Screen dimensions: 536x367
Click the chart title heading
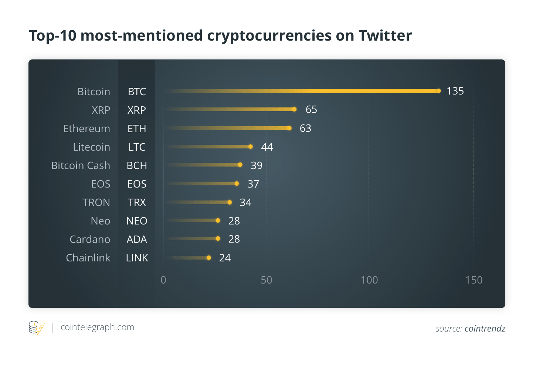(x=220, y=36)
